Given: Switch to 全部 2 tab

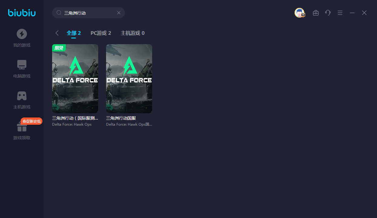Looking at the screenshot, I should coord(74,33).
